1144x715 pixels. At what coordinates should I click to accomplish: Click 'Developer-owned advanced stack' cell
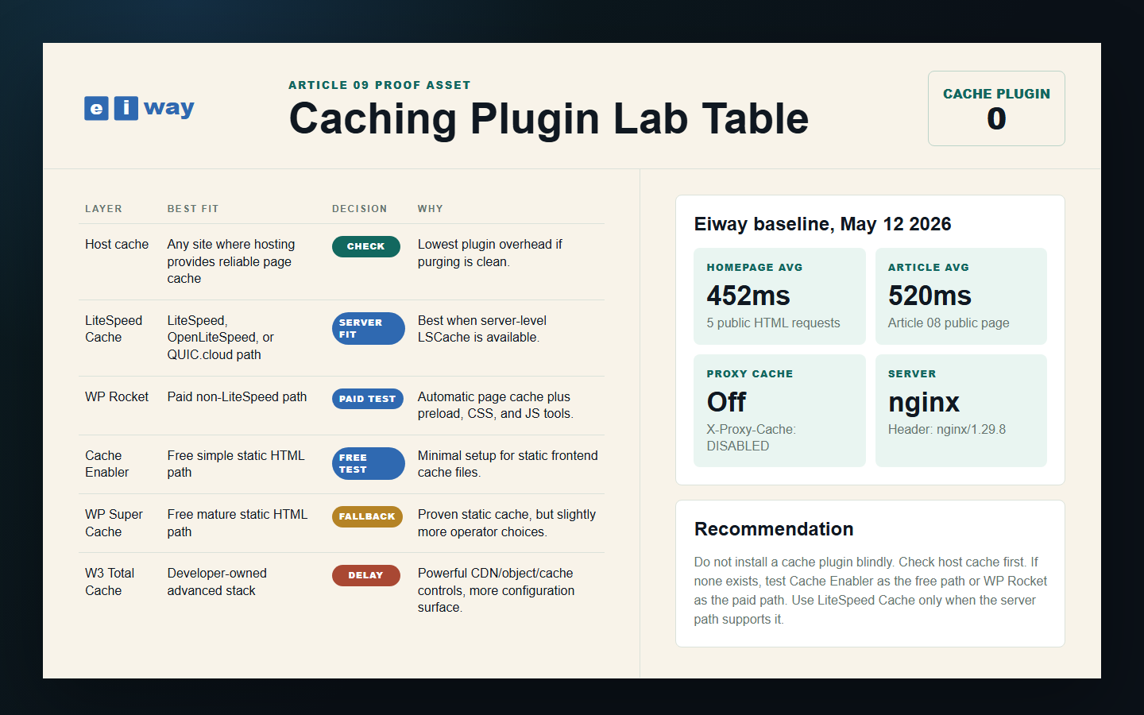point(217,582)
